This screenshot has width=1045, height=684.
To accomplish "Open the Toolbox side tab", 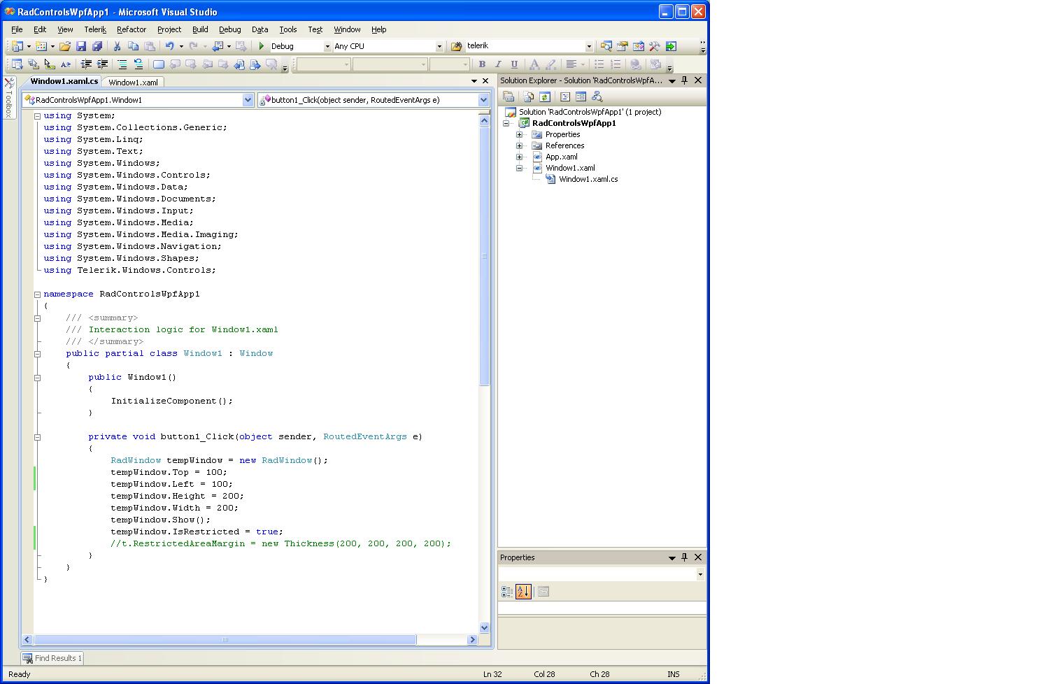I will (x=9, y=97).
